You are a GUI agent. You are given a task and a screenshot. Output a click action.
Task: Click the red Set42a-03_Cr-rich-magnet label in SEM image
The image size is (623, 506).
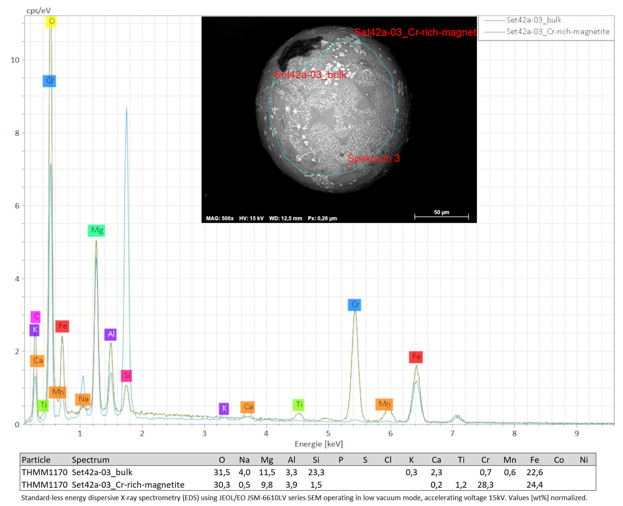[x=416, y=32]
